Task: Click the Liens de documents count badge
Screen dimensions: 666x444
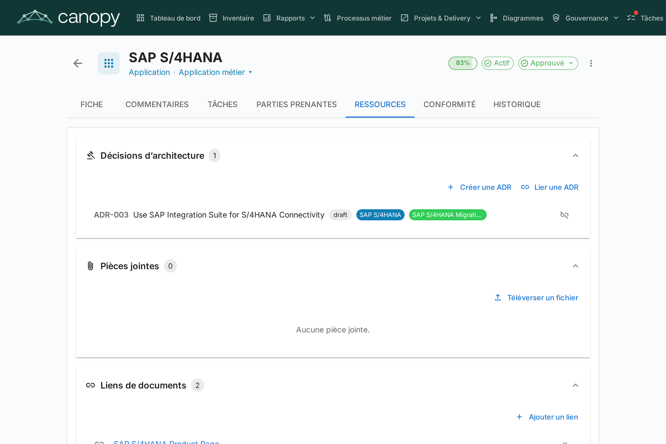Action: [x=197, y=385]
